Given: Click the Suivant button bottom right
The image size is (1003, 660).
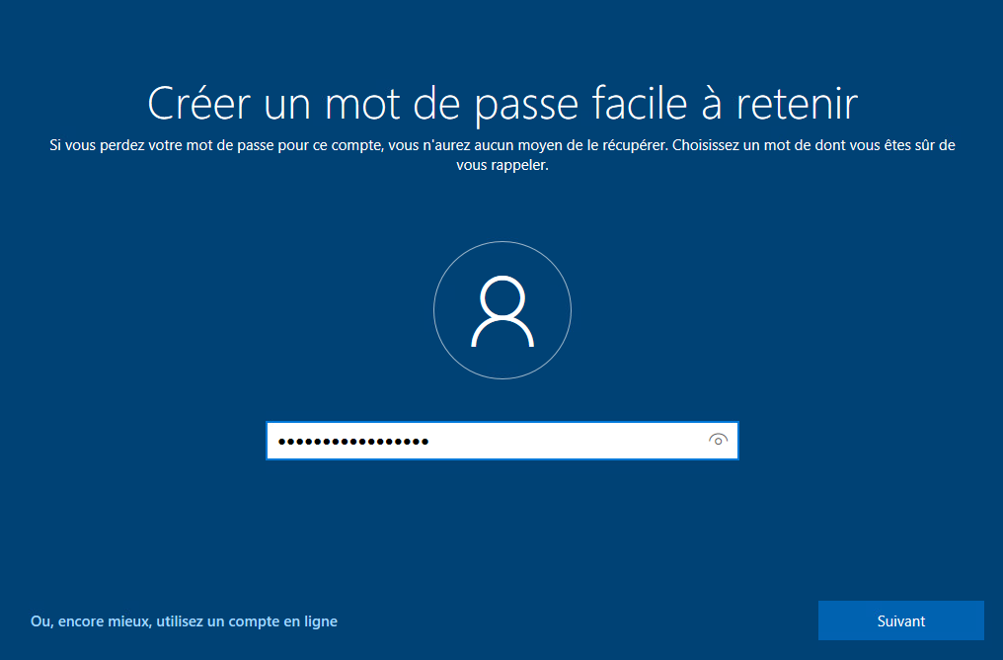Looking at the screenshot, I should pos(899,621).
